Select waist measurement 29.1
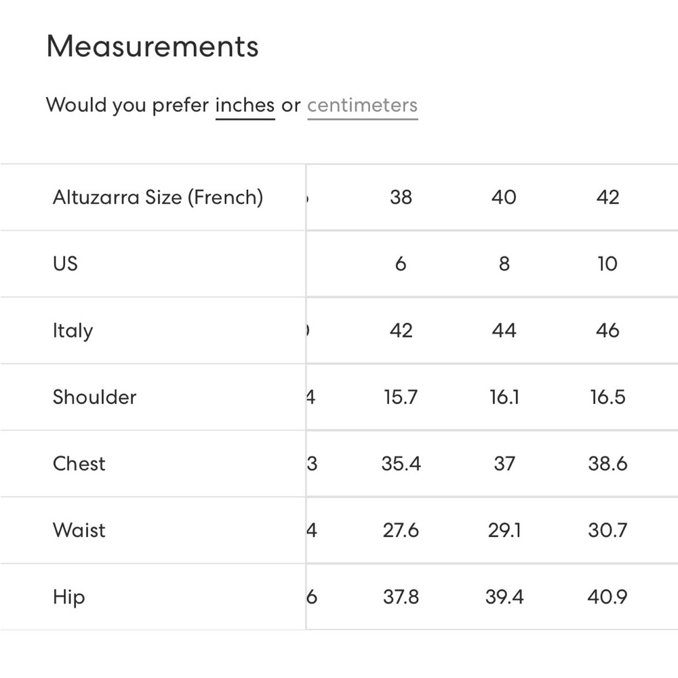This screenshot has width=678, height=678. [504, 530]
